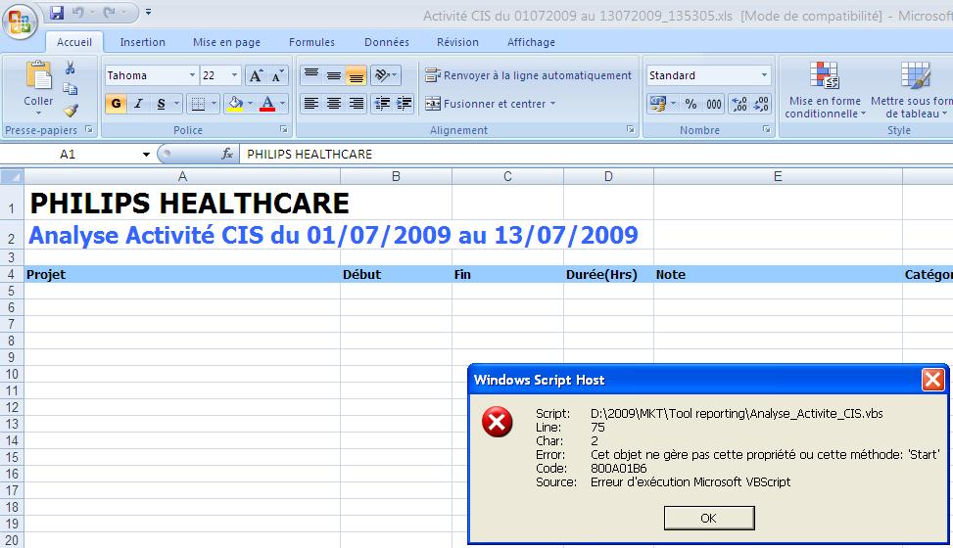The image size is (953, 548).
Task: Open the font size 22 dropdown
Action: click(x=235, y=75)
